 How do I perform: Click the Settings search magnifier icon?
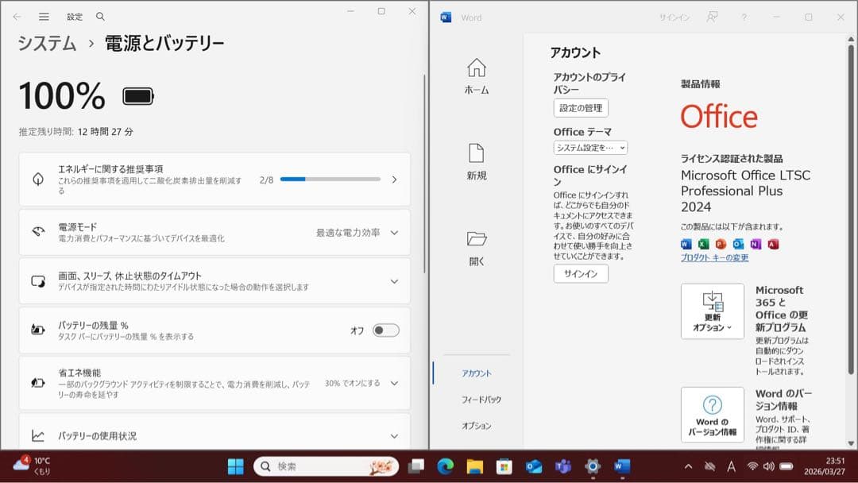[100, 17]
